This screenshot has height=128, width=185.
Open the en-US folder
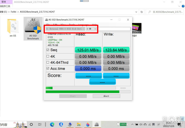(13, 28)
